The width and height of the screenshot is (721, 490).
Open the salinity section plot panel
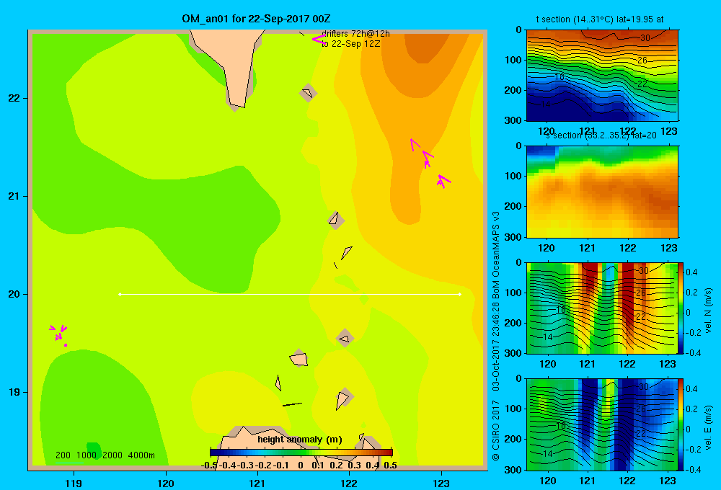(602, 192)
